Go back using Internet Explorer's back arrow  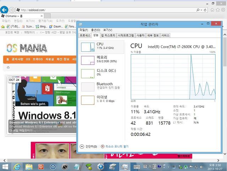(x=4, y=10)
